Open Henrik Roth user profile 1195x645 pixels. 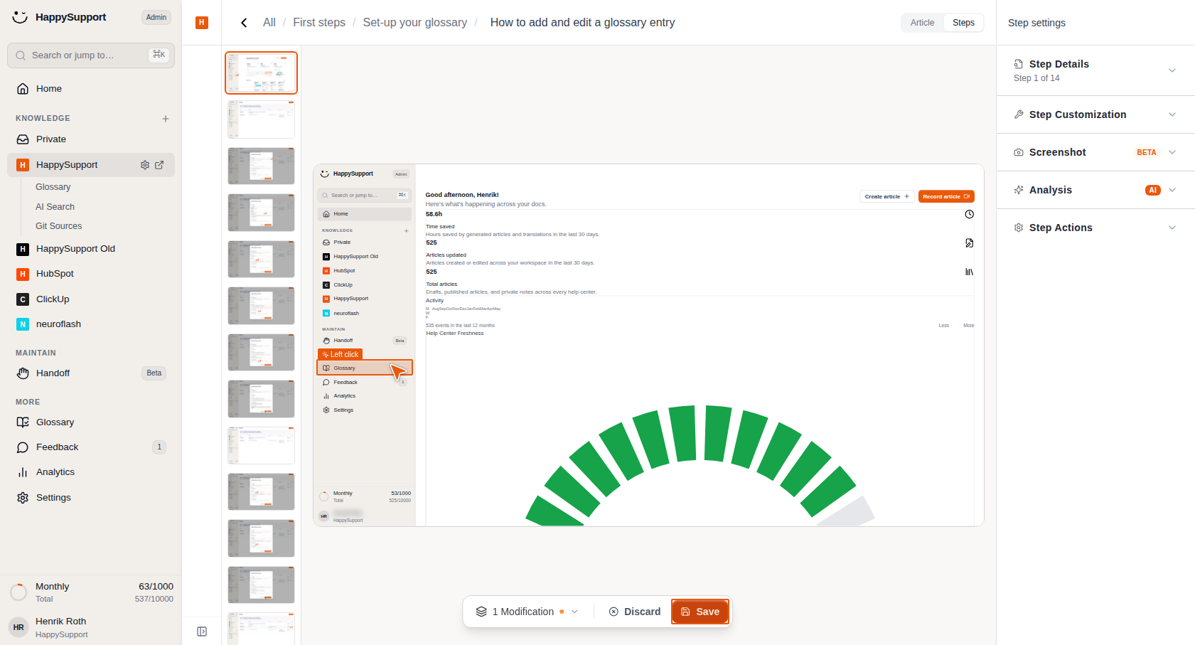click(x=90, y=627)
